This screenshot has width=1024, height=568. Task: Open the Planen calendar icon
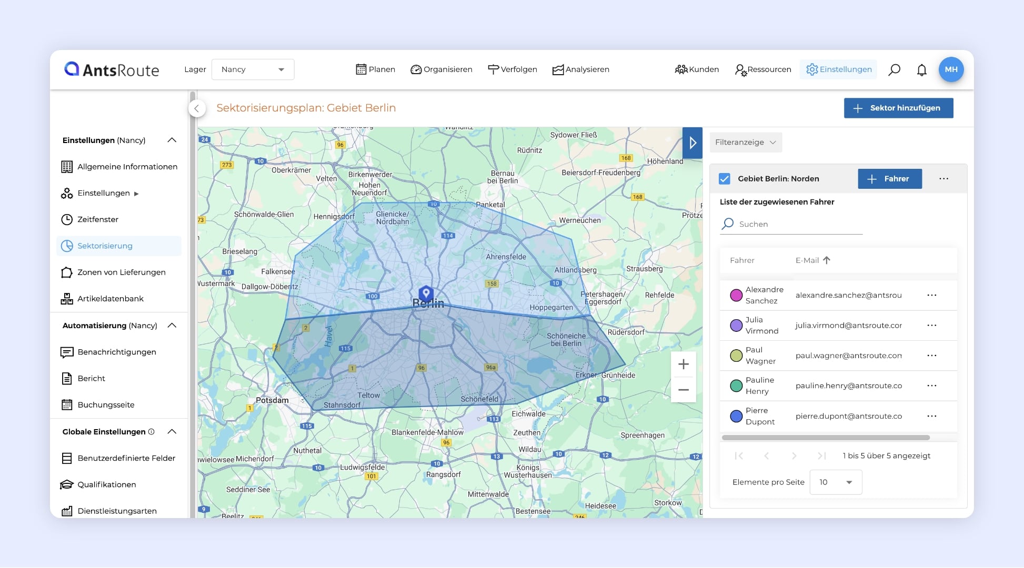coord(361,69)
